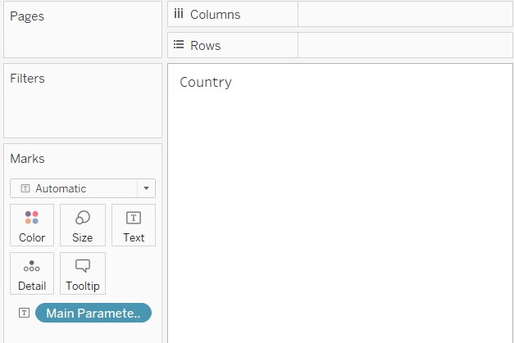The image size is (514, 343).
Task: Click inside the Pages shelf
Action: [82, 37]
